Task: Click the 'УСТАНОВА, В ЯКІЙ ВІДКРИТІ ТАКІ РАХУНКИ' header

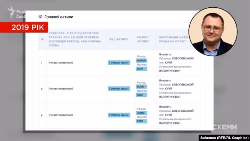Action: point(75,39)
